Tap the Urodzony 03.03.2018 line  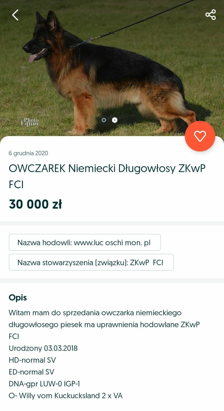tap(43, 348)
